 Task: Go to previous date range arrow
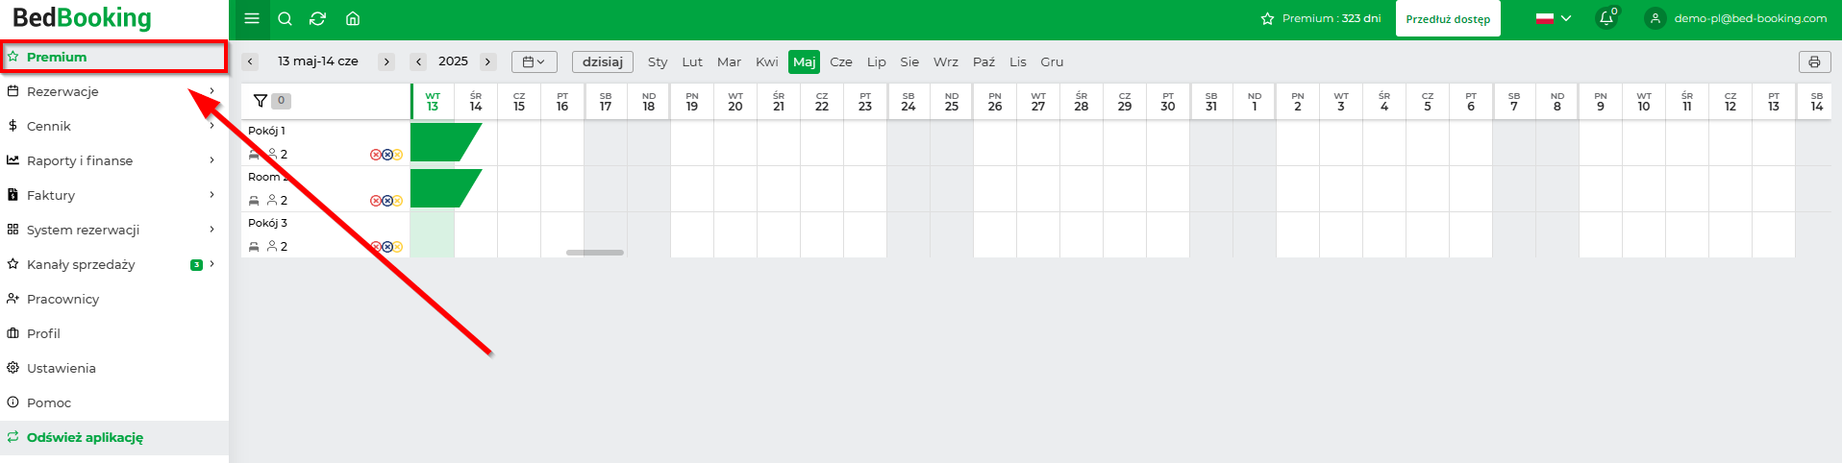pos(250,61)
